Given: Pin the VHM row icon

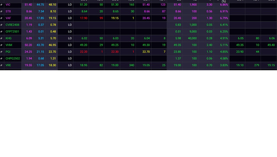Looking at the screenshot, I should click(1, 45).
